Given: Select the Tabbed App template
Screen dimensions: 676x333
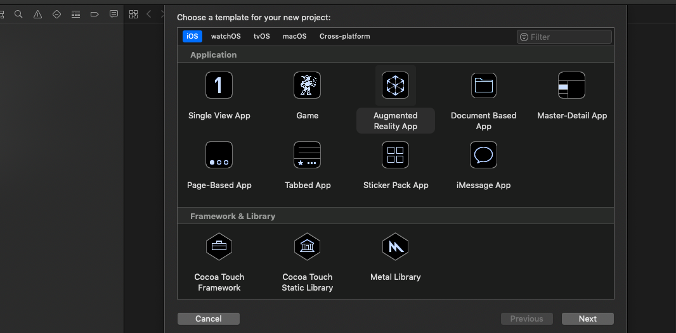Looking at the screenshot, I should [x=307, y=155].
